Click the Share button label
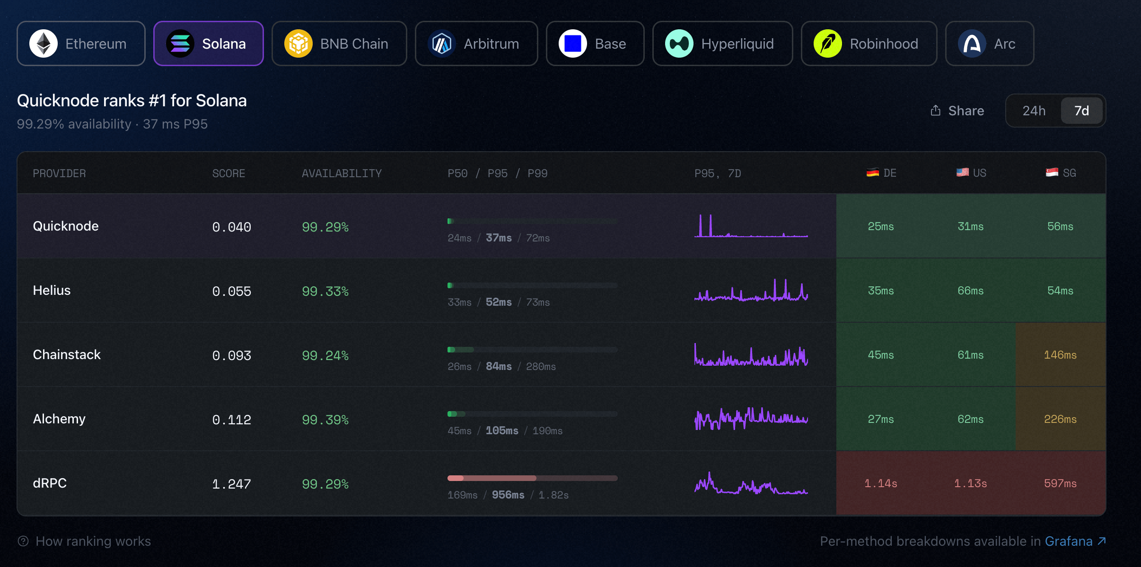 [966, 111]
